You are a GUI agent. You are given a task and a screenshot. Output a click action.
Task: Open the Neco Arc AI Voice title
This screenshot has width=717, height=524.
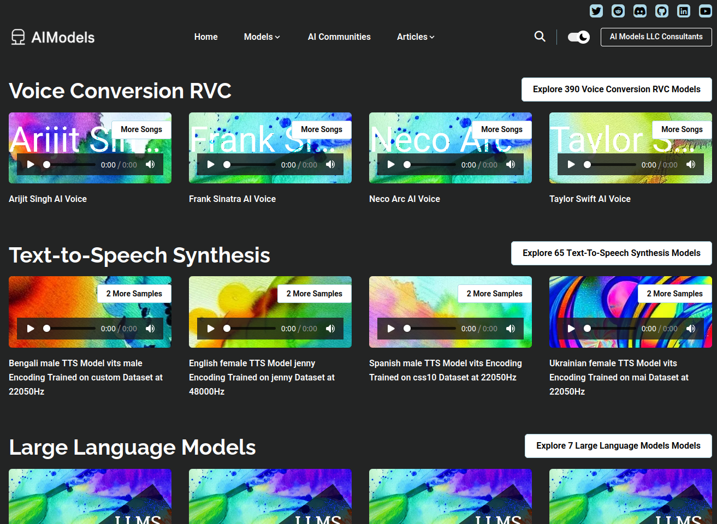pyautogui.click(x=405, y=199)
